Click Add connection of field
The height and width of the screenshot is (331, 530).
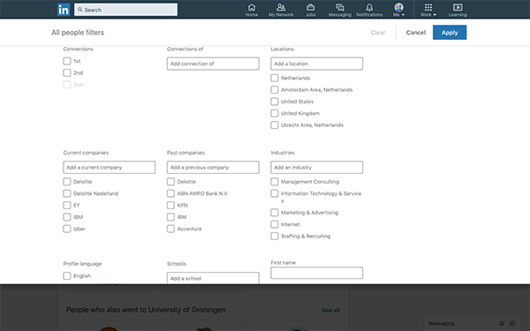[213, 64]
